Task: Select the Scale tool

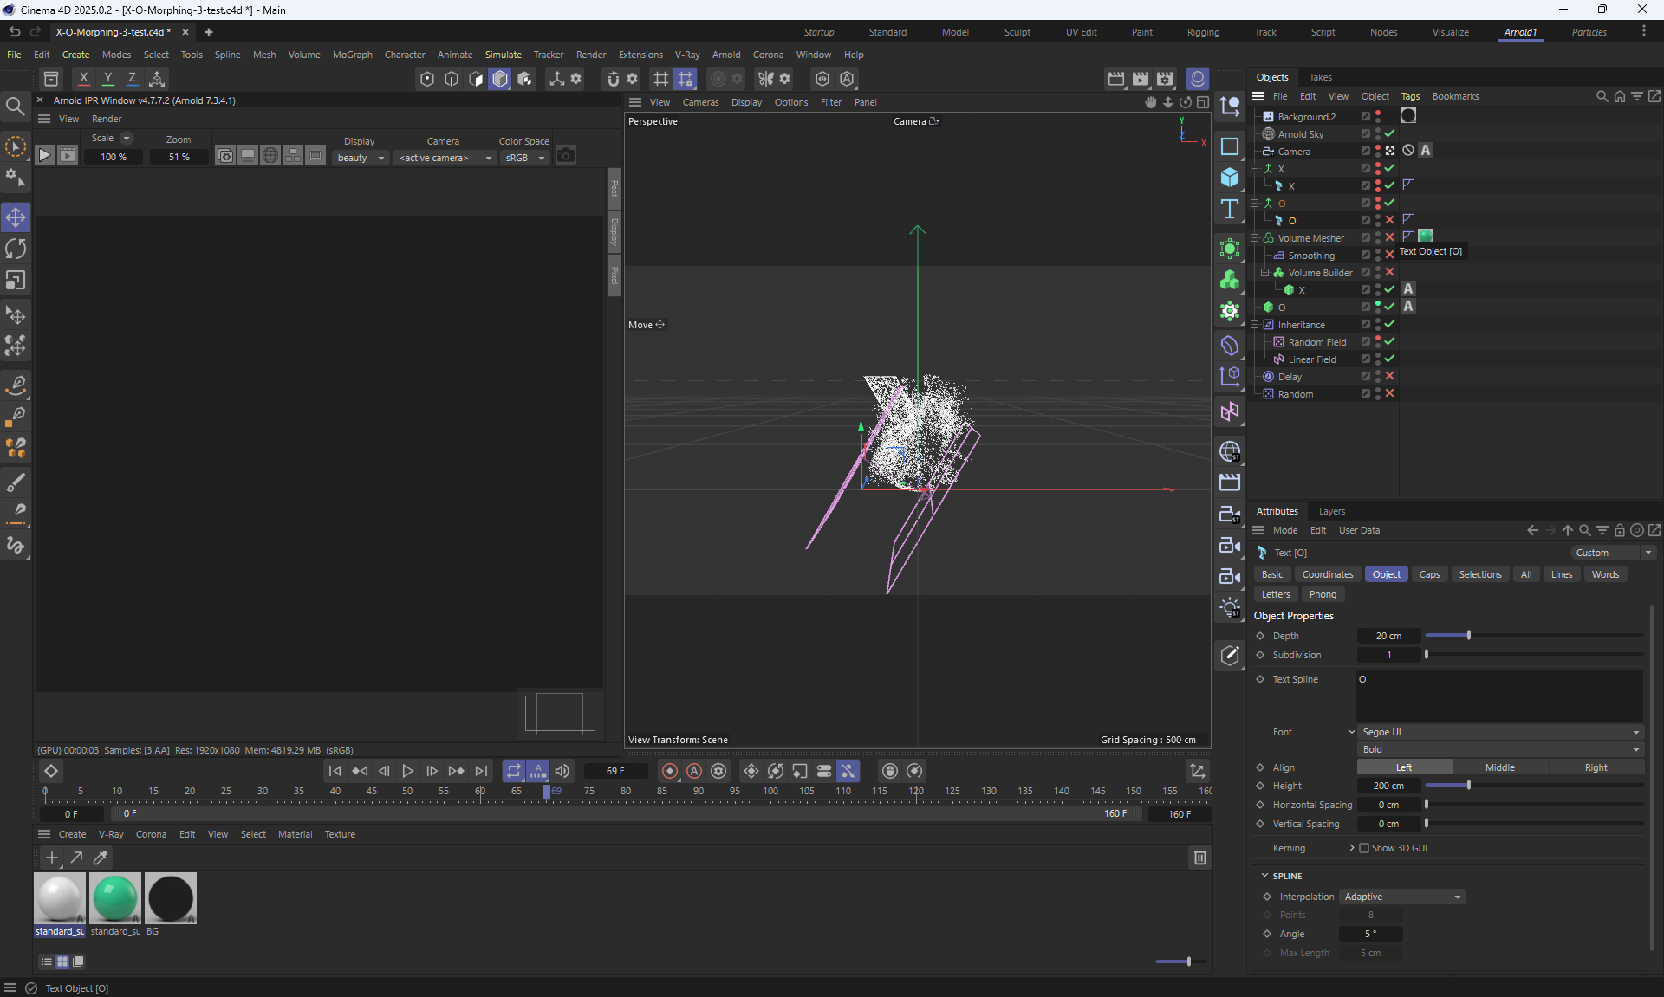Action: coord(16,281)
